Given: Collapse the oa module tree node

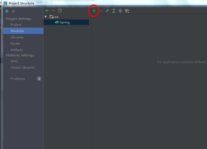Looking at the screenshot, I should (46, 17).
